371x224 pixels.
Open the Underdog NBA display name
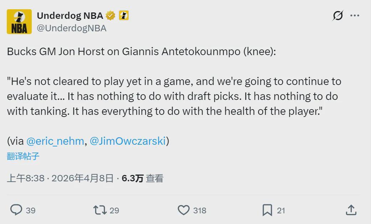coord(70,16)
